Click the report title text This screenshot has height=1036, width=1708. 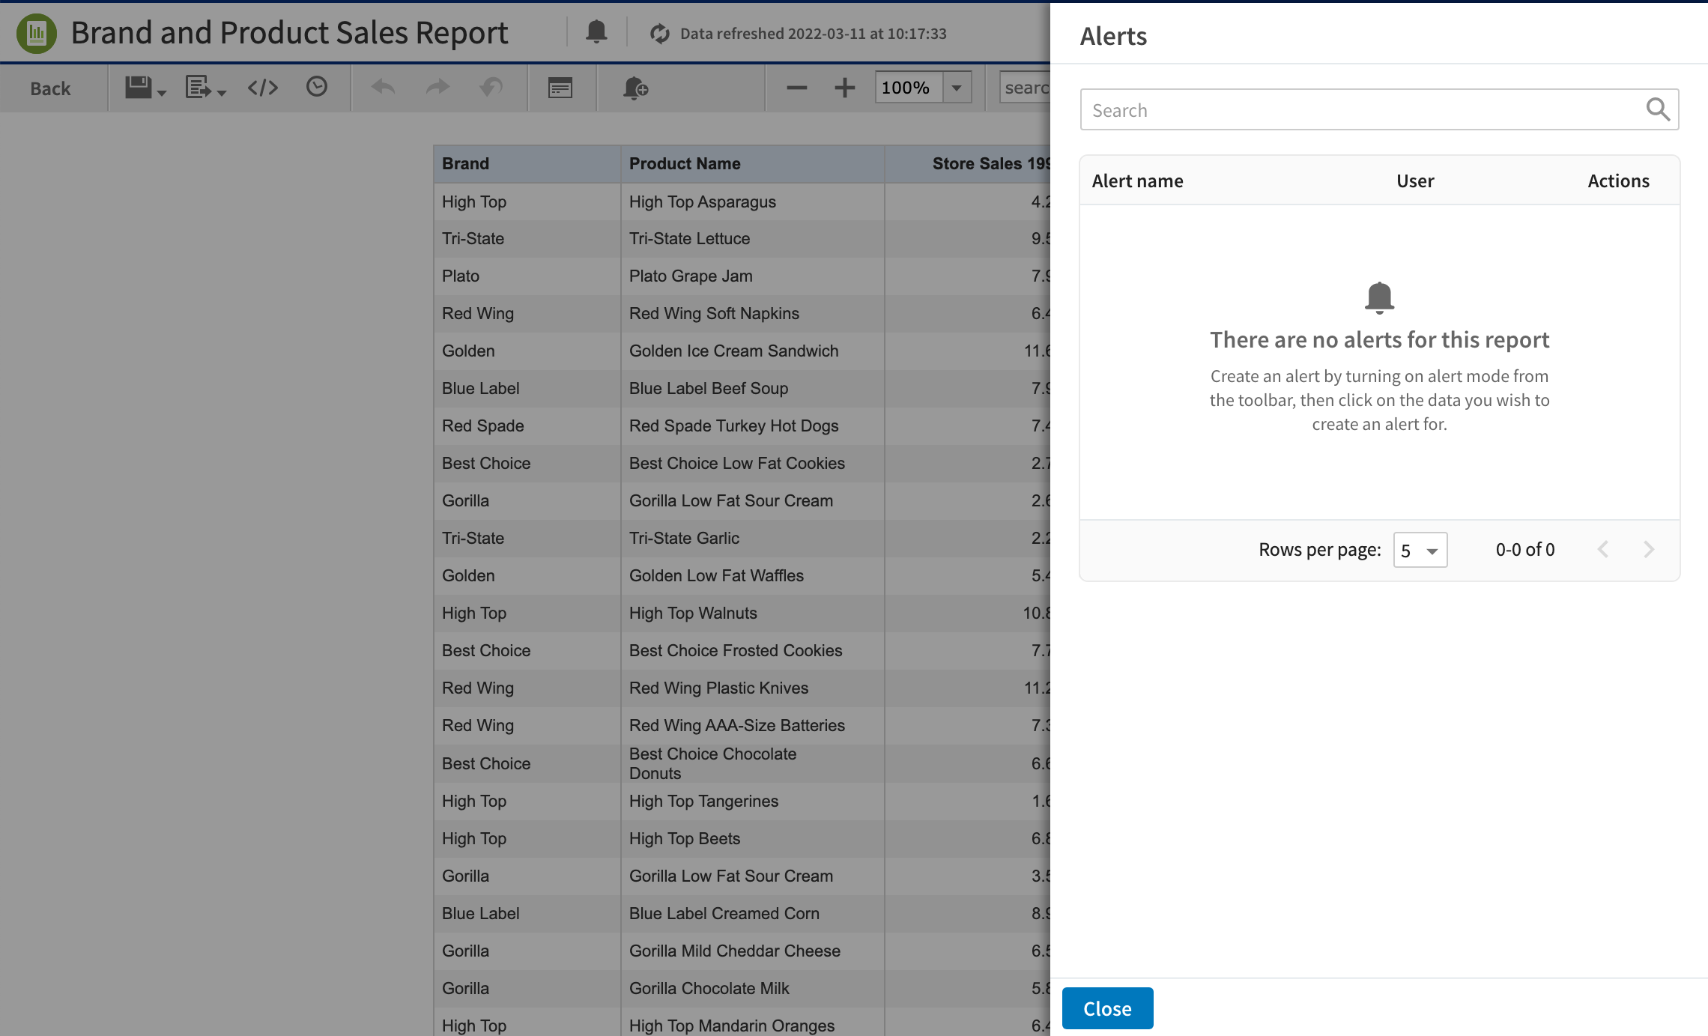pyautogui.click(x=289, y=33)
